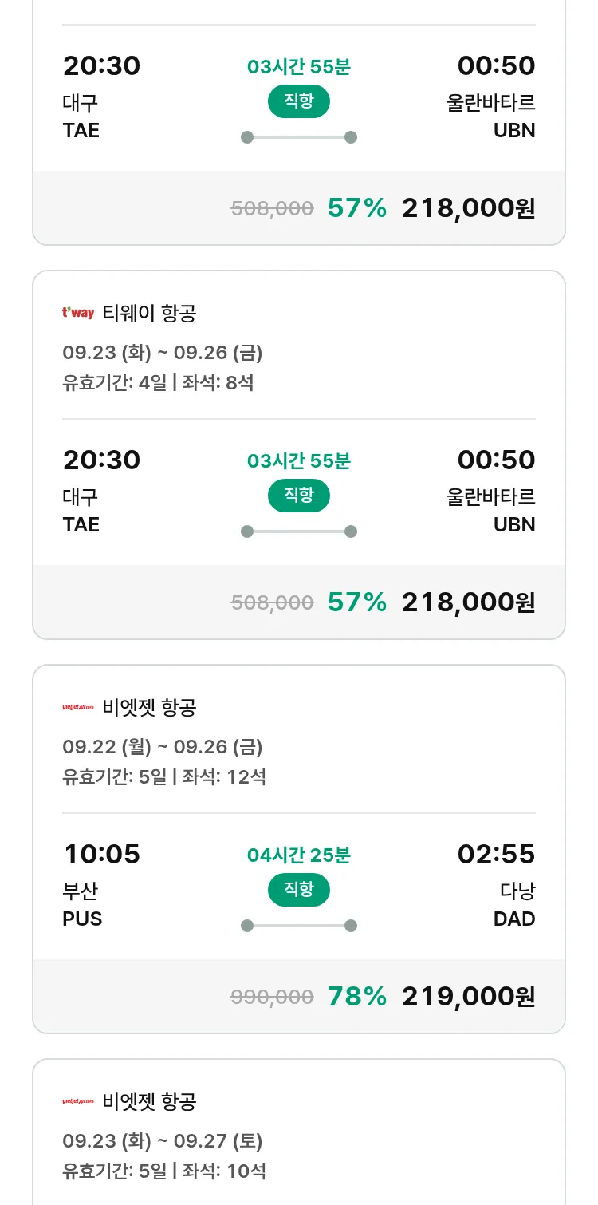Click the VietJet logo on the 09.23–09.27 card
Screen dimensions: 598x1205
(78, 1101)
